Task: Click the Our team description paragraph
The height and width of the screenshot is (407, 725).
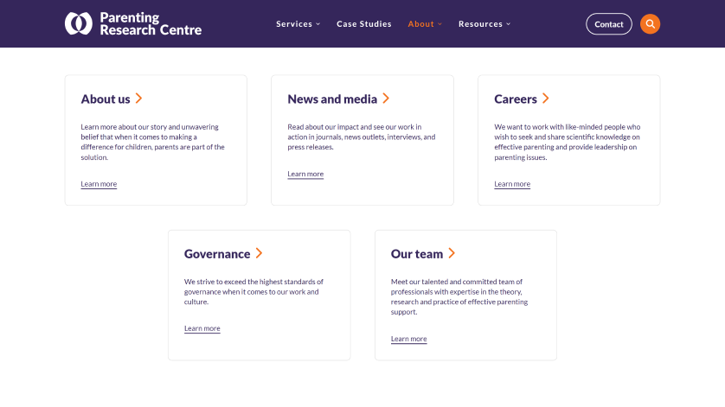Action: (x=459, y=296)
